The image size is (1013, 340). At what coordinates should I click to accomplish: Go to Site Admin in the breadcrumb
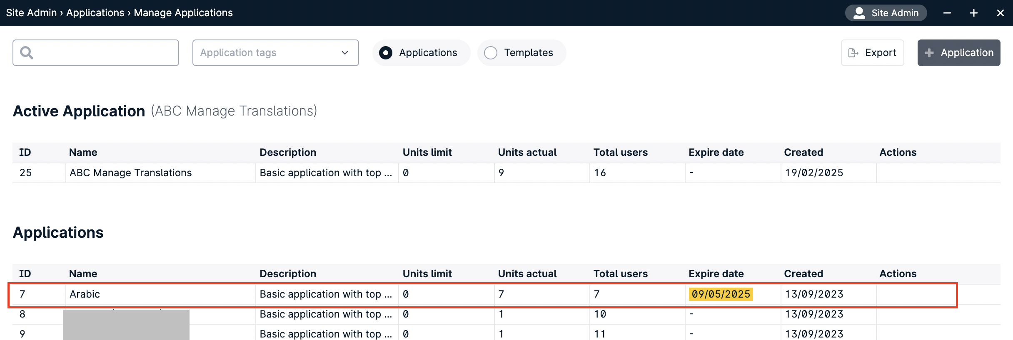click(x=31, y=13)
